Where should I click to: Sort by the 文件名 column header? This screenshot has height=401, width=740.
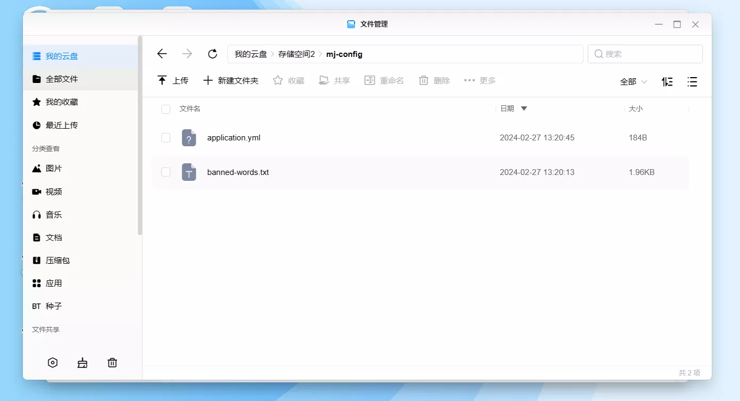pos(190,108)
